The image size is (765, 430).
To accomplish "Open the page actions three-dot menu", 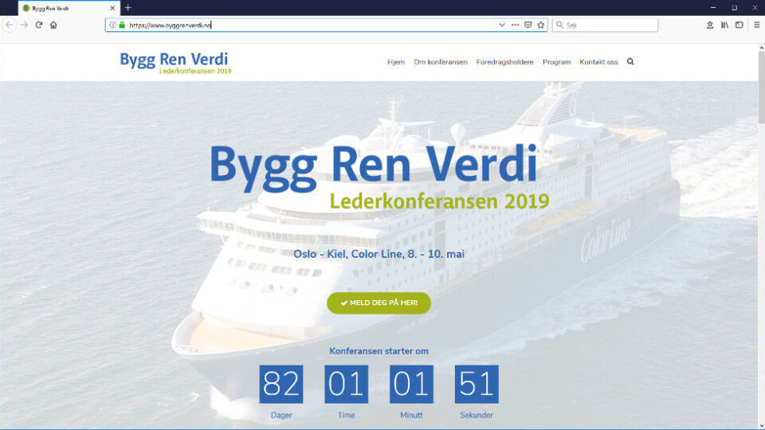I will coord(516,25).
